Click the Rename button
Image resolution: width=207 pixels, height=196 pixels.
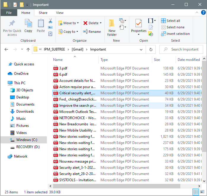click(x=92, y=32)
